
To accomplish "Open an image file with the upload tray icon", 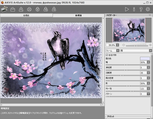I will pyautogui.click(x=13, y=10).
